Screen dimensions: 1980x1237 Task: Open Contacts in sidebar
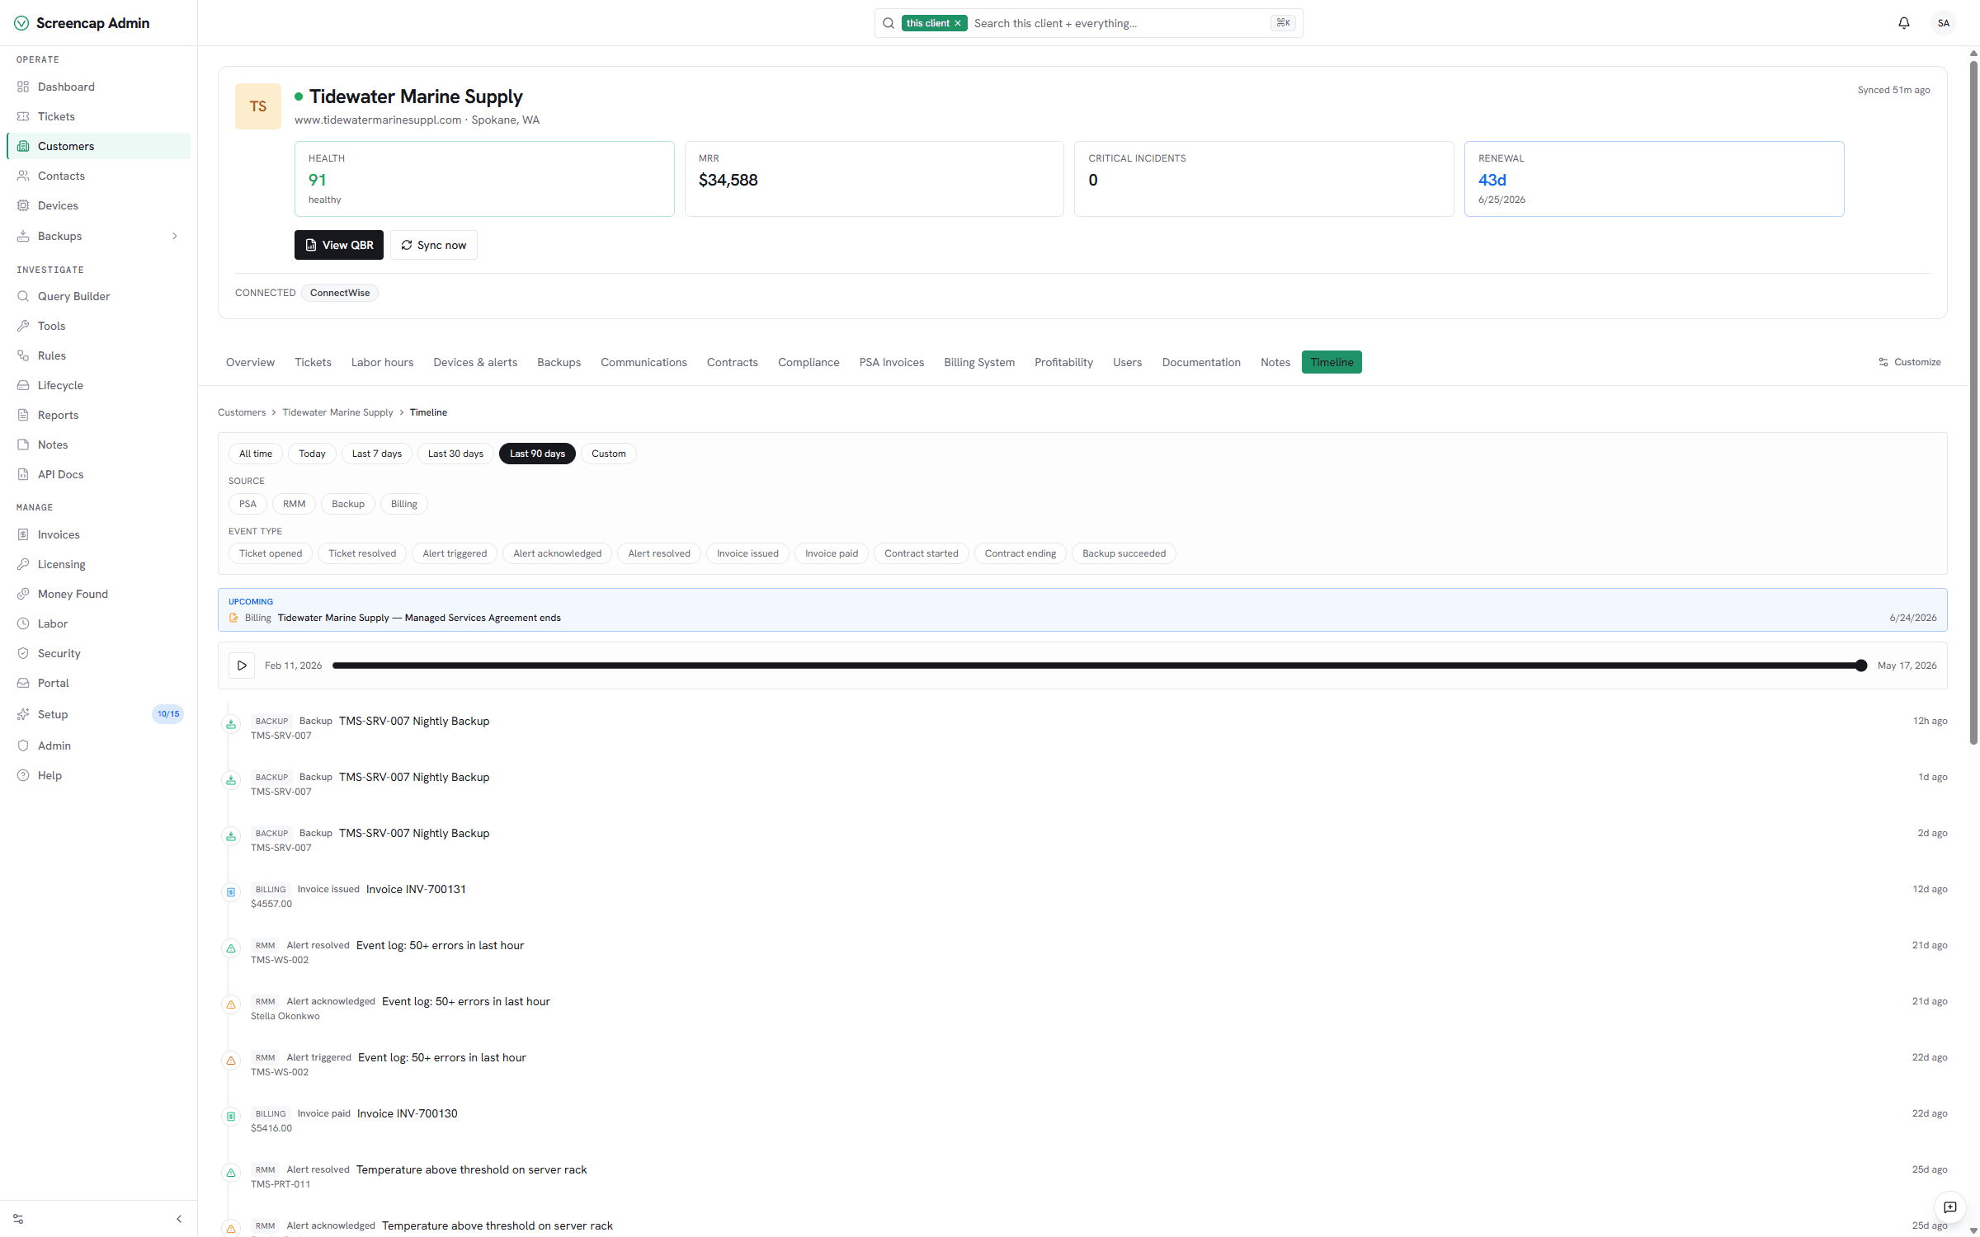(98, 176)
